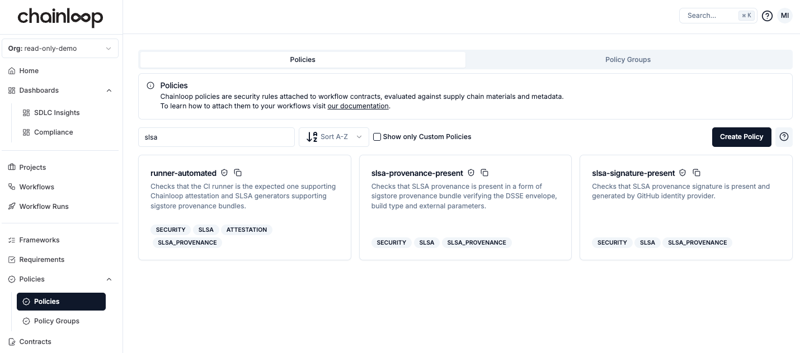Click the shield icon next to slsa-provenance-present
The height and width of the screenshot is (353, 800).
click(x=471, y=173)
